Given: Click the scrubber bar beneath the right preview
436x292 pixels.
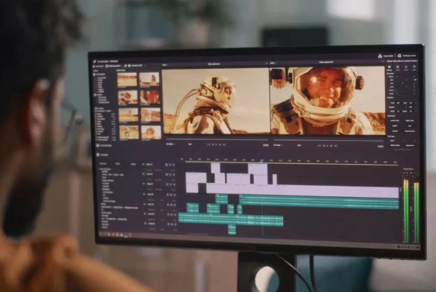Looking at the screenshot, I should (329, 140).
